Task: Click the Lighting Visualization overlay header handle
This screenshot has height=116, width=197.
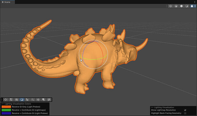Action: pyautogui.click(x=152, y=107)
